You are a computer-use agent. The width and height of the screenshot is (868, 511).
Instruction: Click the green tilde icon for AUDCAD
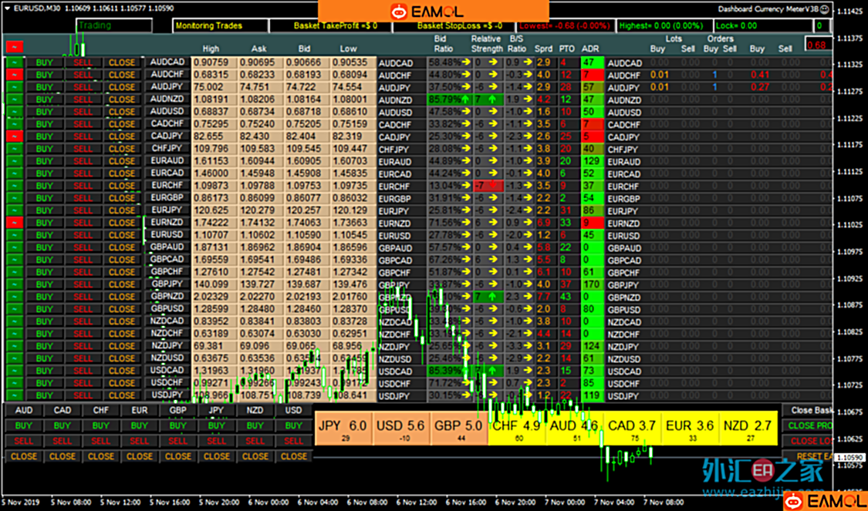tap(14, 62)
